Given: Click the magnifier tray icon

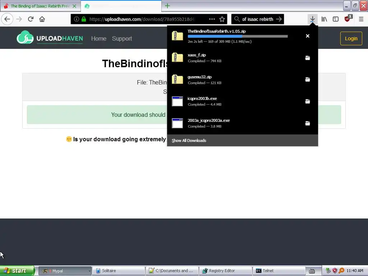Looking at the screenshot, I should (x=341, y=271).
